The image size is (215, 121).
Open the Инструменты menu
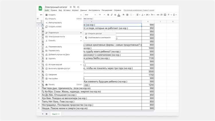[94, 10]
